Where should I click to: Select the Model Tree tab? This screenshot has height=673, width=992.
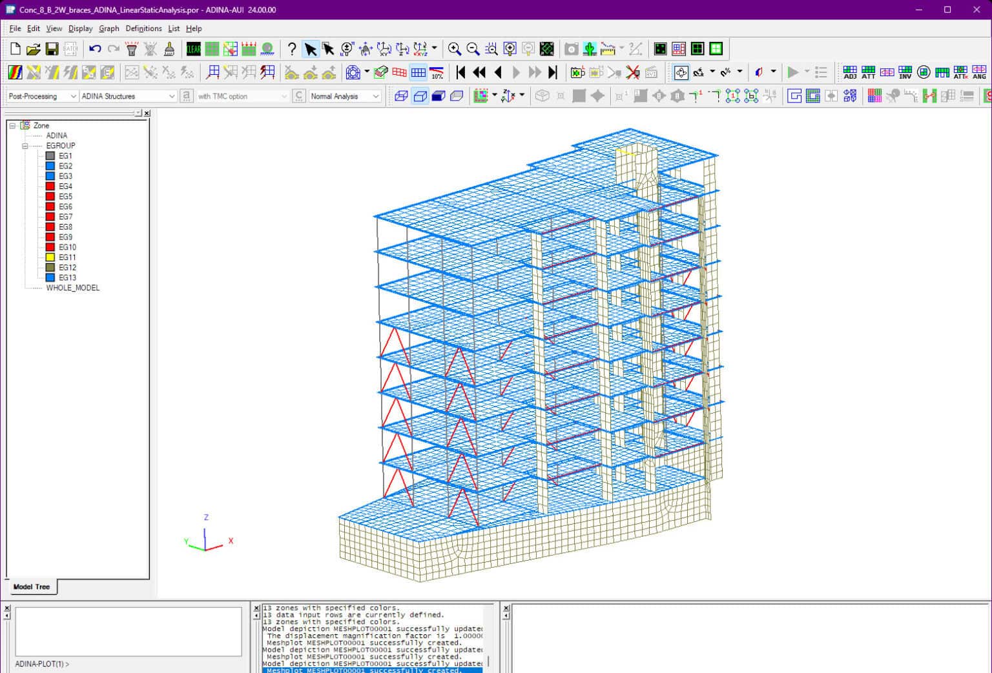tap(30, 587)
